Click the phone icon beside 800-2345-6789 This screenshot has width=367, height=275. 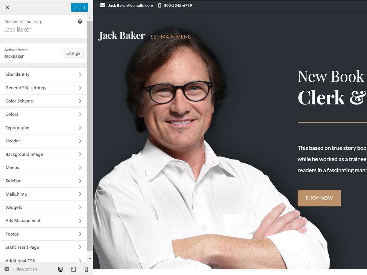[160, 5]
